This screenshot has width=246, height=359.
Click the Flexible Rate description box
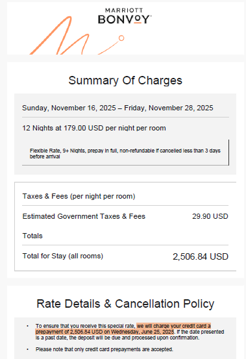tap(125, 153)
